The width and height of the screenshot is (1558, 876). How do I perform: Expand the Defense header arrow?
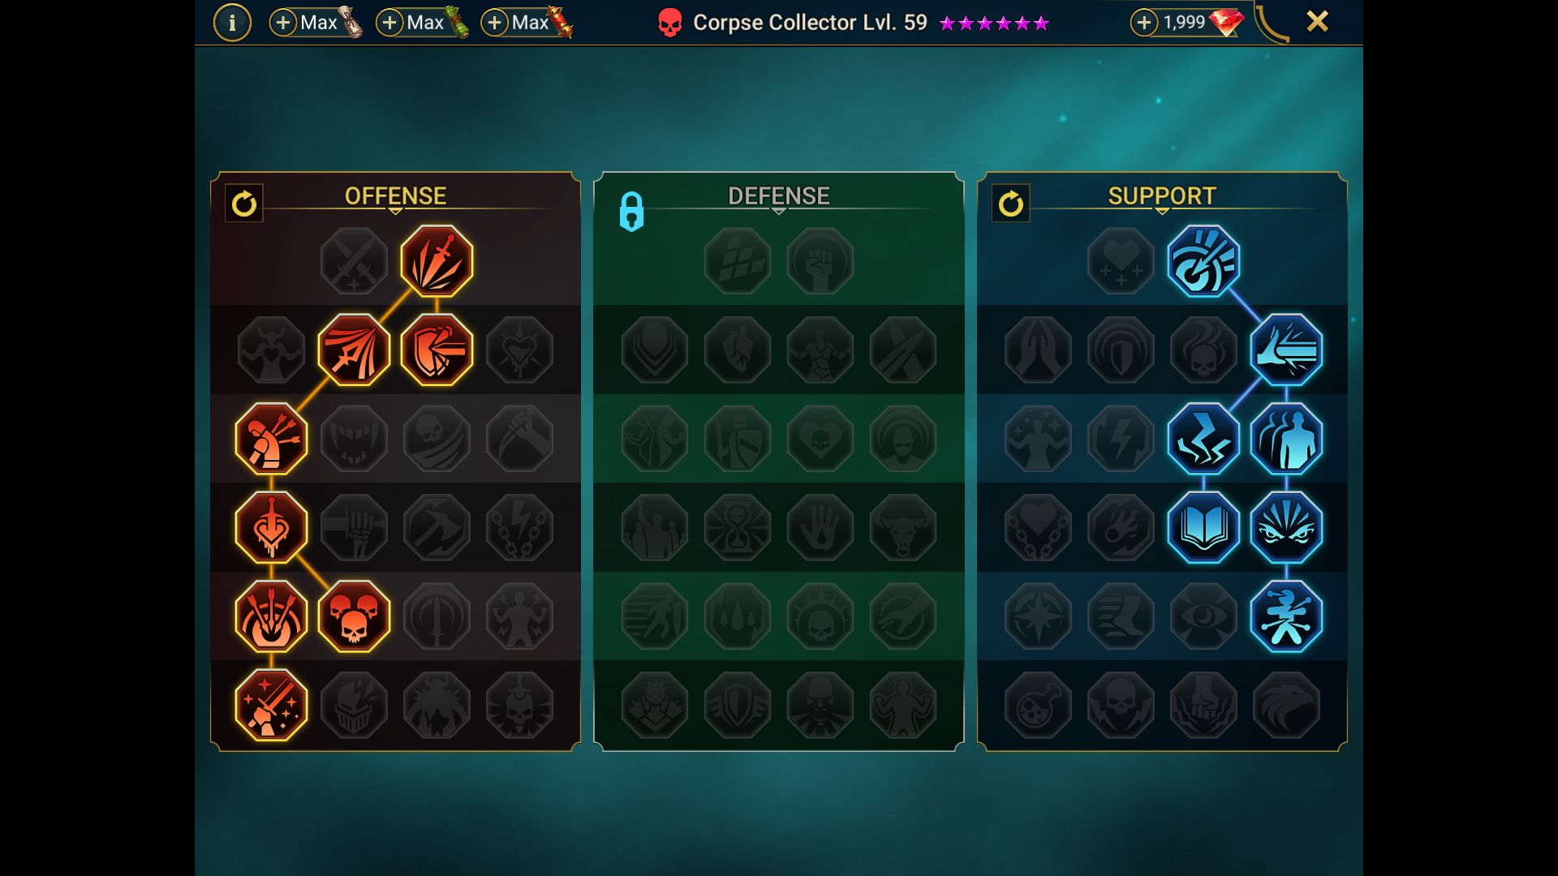(x=779, y=212)
